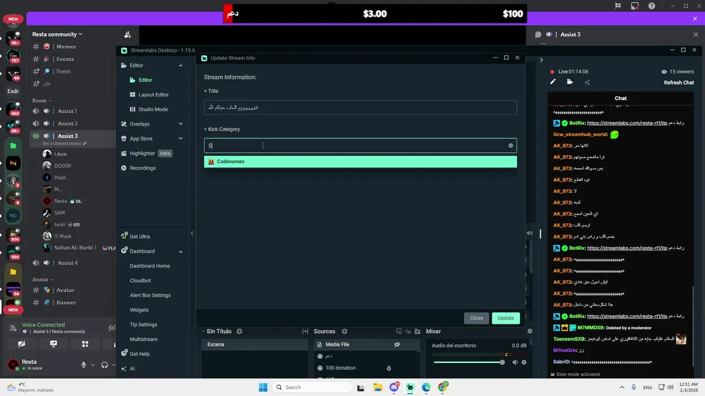
Task: Collapse Streamlabs sidebar with left chevron
Action: point(192,234)
